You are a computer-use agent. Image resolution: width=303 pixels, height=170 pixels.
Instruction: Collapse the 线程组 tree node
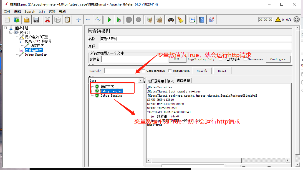[11, 32]
